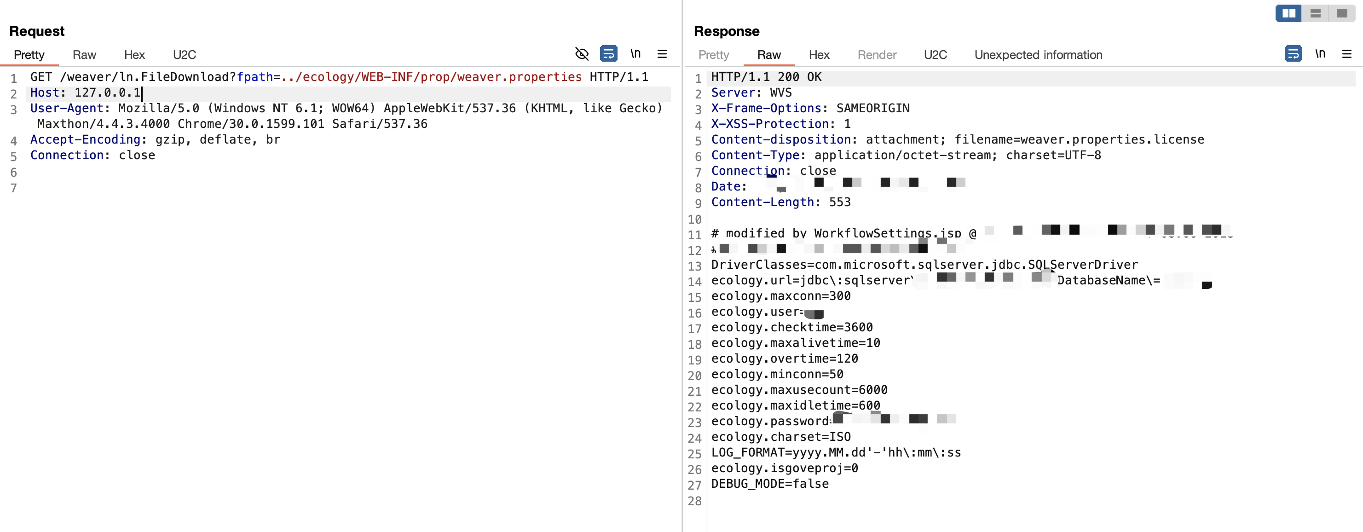Switch to Request U2C tab
The height and width of the screenshot is (532, 1363).
click(184, 54)
